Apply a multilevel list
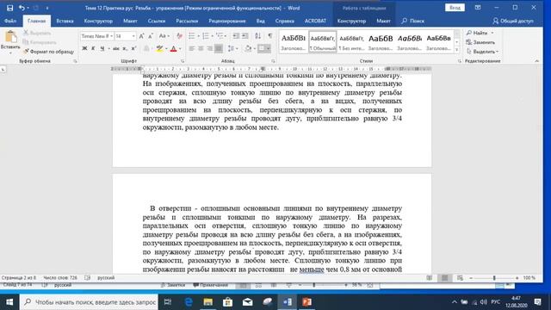Screen dimensions: 551x310 pos(220,36)
